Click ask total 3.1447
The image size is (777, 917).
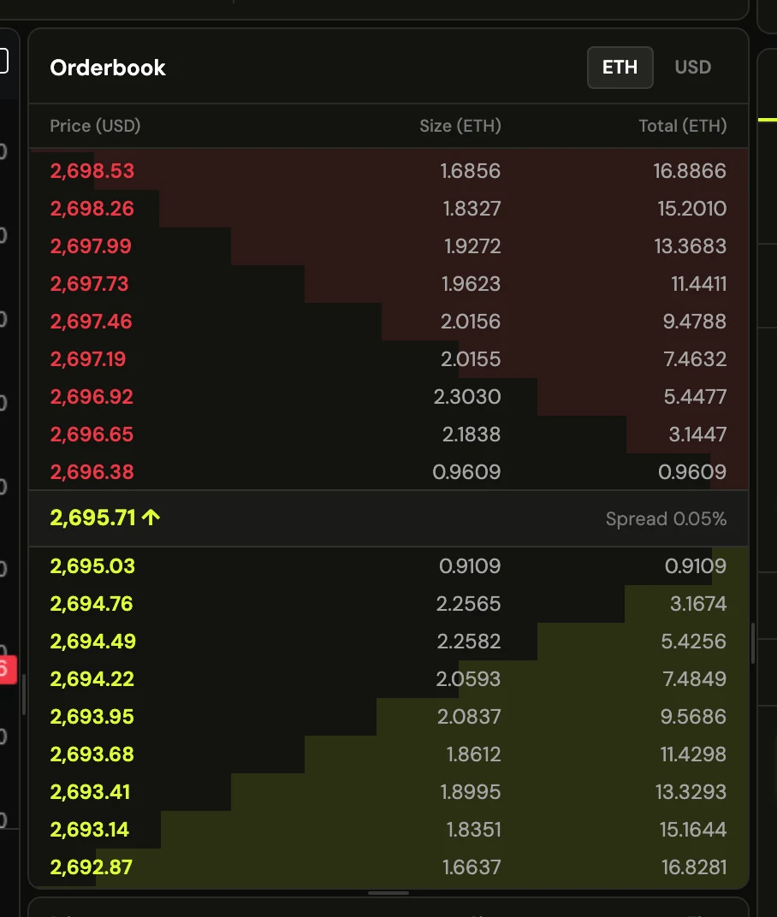pyautogui.click(x=697, y=434)
